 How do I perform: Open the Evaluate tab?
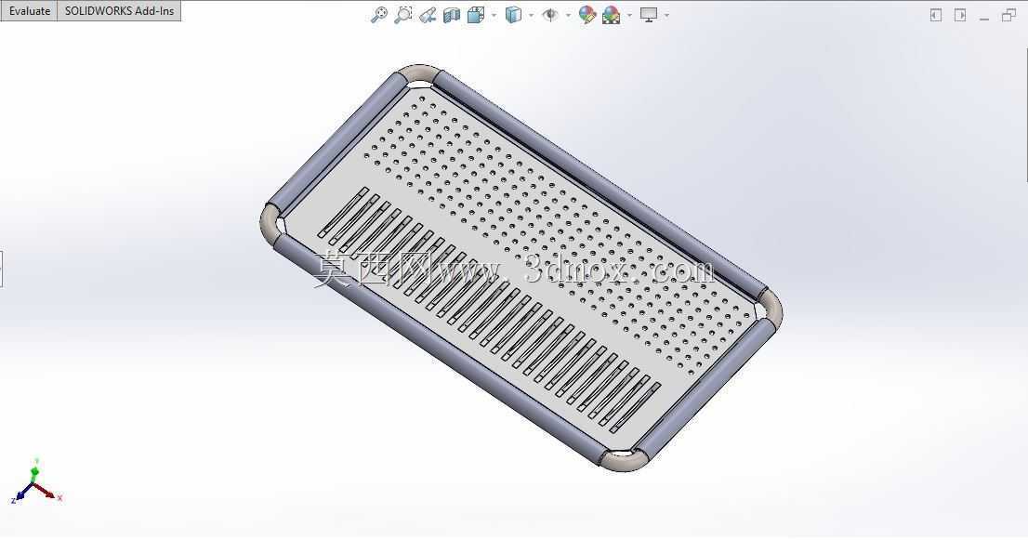pos(30,11)
